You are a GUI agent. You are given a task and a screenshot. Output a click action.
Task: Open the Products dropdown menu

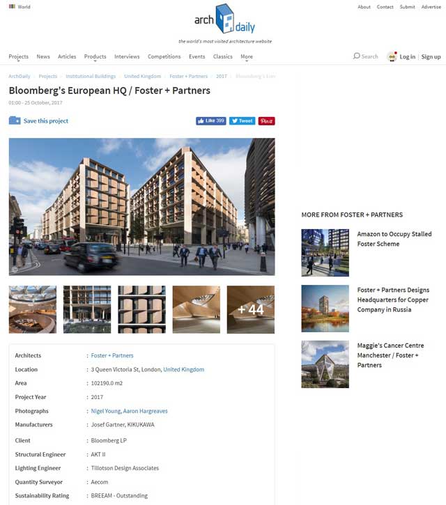point(95,56)
